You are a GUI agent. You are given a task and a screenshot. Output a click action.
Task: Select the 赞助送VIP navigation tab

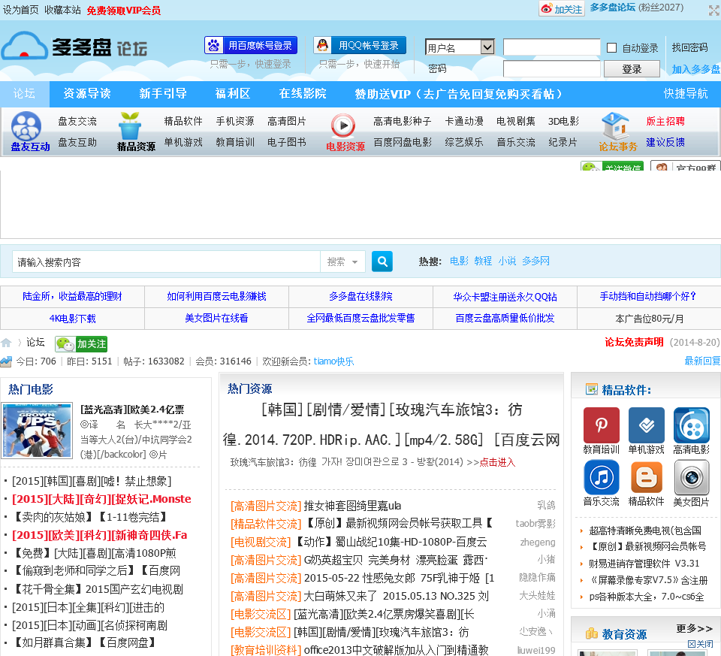[458, 95]
